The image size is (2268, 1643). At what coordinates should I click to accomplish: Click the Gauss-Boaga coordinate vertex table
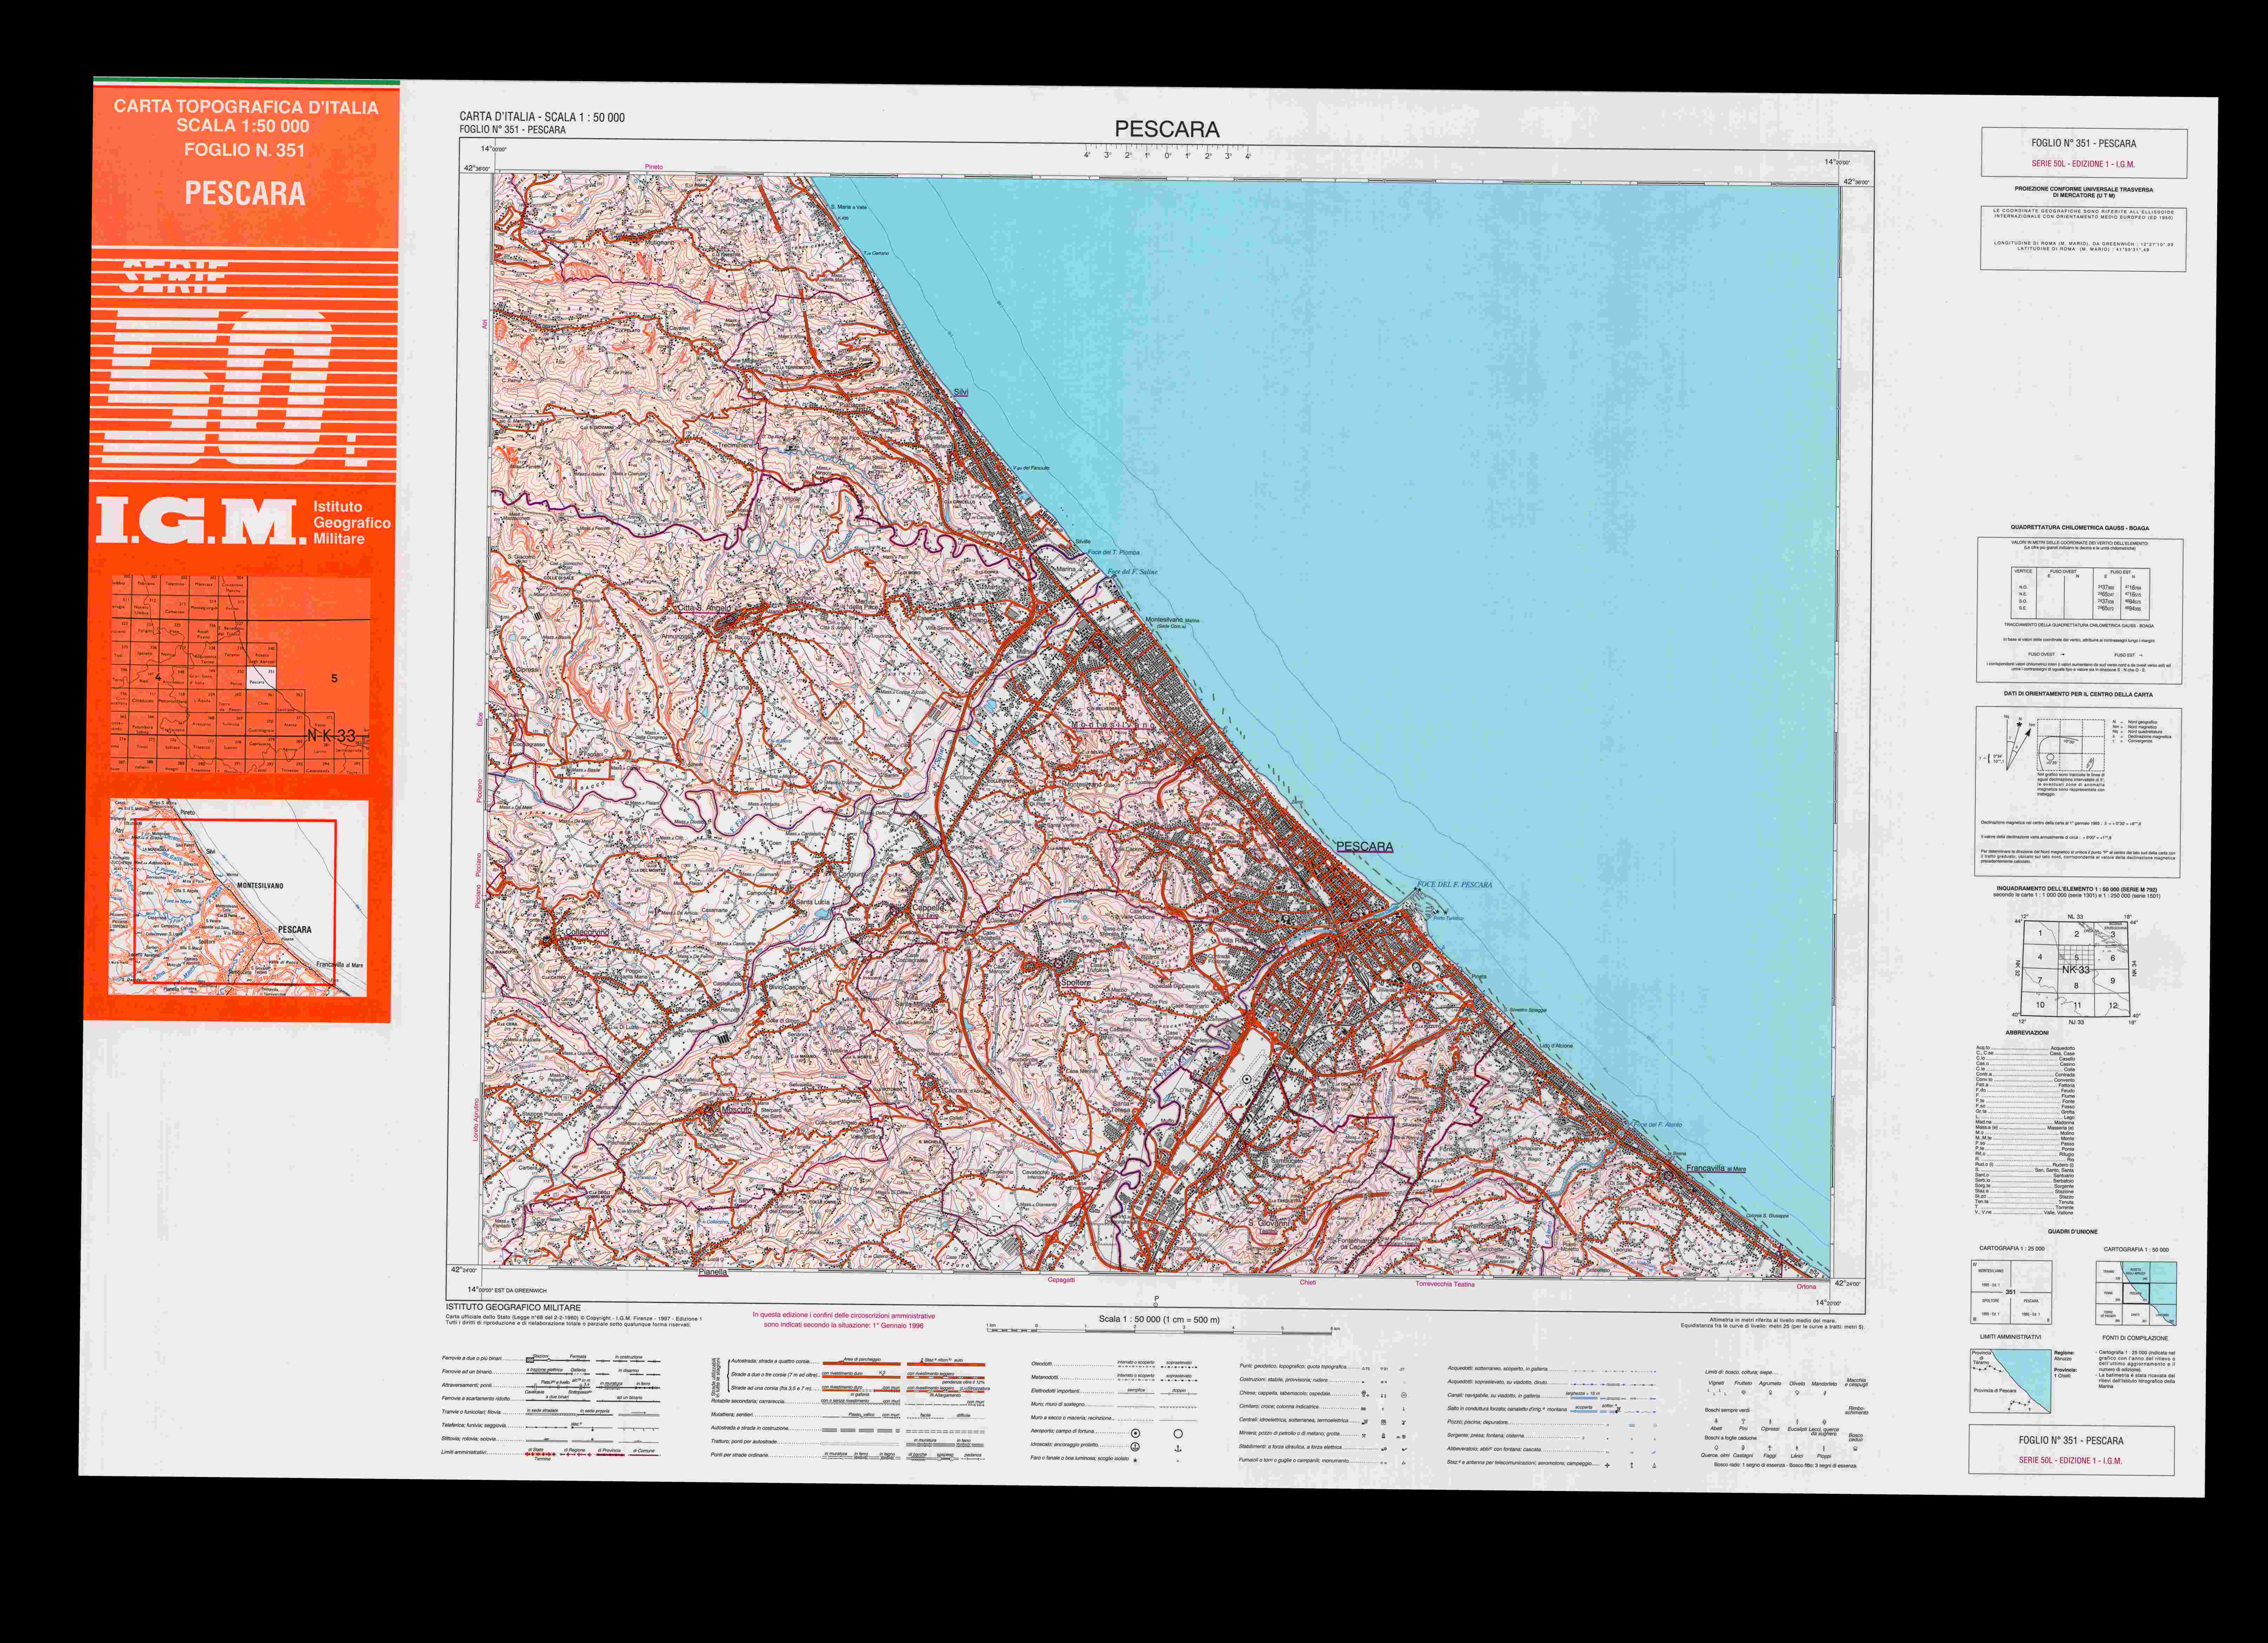pyautogui.click(x=2080, y=594)
